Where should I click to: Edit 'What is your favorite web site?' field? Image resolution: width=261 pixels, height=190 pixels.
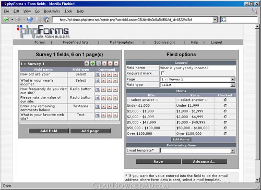coord(98,115)
